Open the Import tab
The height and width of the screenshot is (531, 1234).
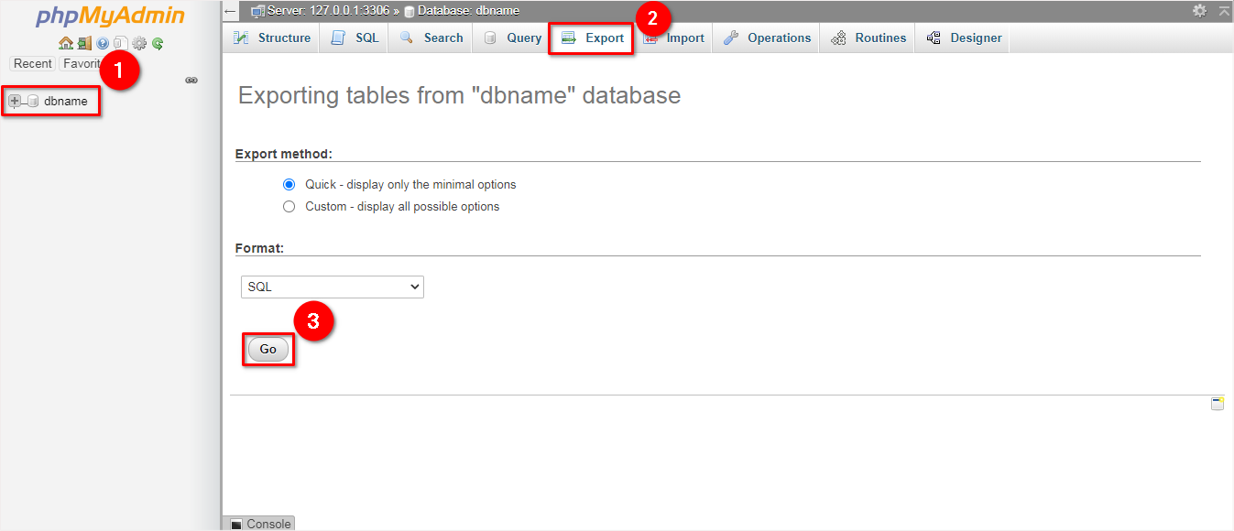pos(673,38)
